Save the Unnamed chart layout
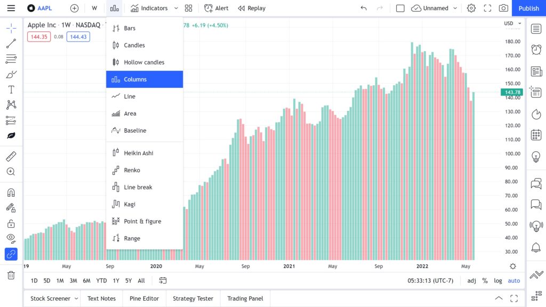Screen dimensions: 546x307 pyautogui.click(x=430, y=8)
